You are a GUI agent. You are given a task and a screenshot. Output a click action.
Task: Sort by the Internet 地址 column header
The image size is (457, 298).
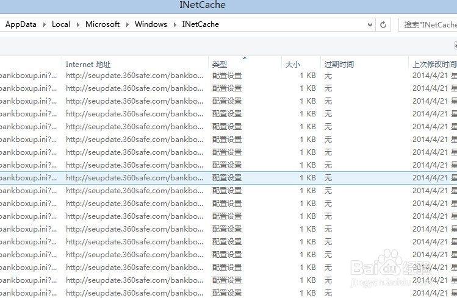point(135,64)
